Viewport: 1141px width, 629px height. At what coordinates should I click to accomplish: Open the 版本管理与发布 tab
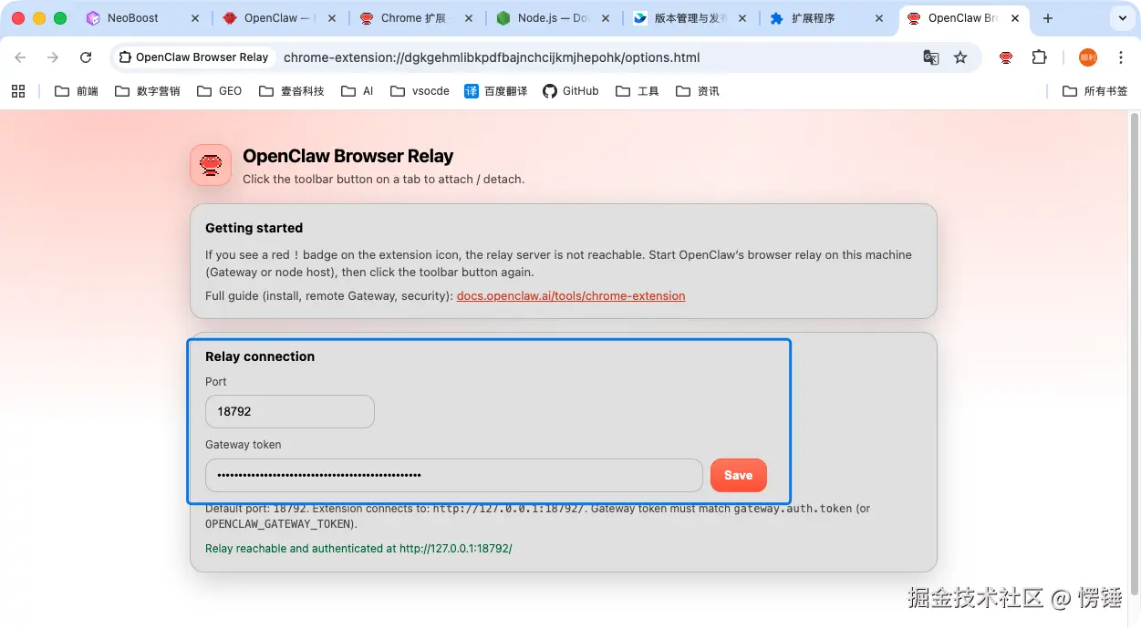pos(680,18)
